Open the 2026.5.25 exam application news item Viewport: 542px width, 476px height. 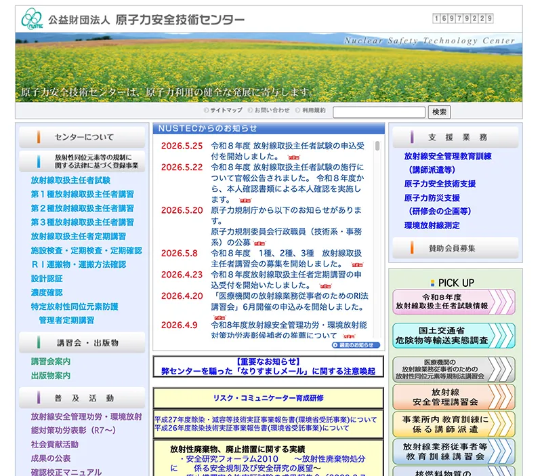click(x=287, y=151)
